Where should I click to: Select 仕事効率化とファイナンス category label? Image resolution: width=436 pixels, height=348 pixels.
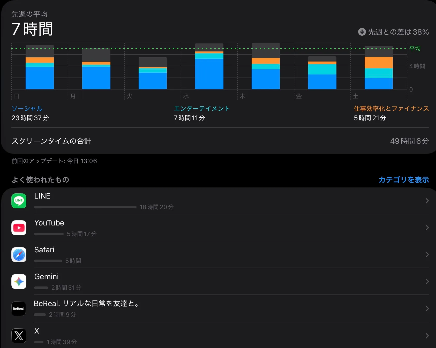(391, 109)
